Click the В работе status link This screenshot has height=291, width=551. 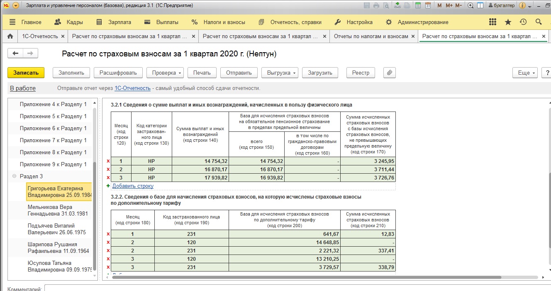click(23, 88)
